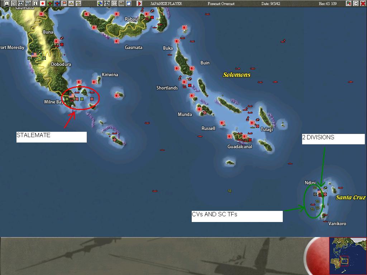This screenshot has width=367, height=275.
Task: Click the 'Guadalcanal' map label
Action: [x=240, y=146]
